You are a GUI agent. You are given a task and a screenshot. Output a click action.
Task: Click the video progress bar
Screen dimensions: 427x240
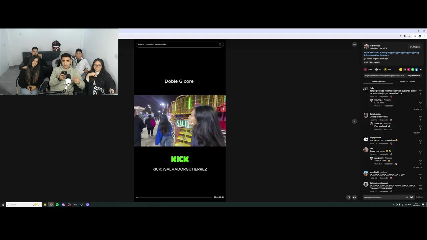pyautogui.click(x=174, y=197)
